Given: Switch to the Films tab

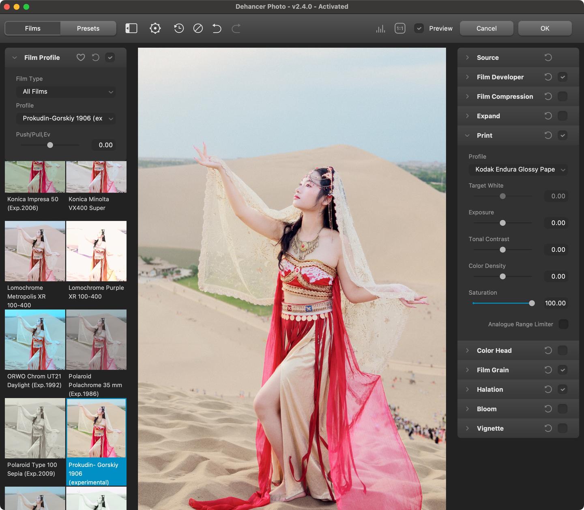Looking at the screenshot, I should pyautogui.click(x=32, y=28).
